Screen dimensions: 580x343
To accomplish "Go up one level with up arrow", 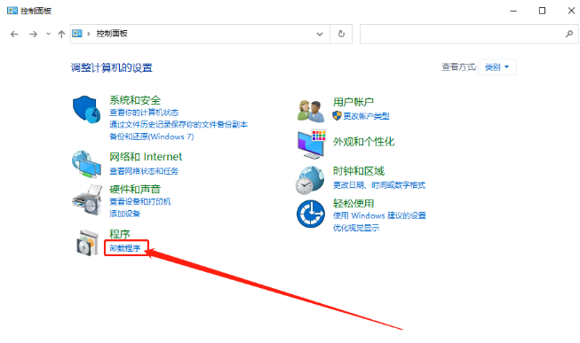I will tap(61, 35).
